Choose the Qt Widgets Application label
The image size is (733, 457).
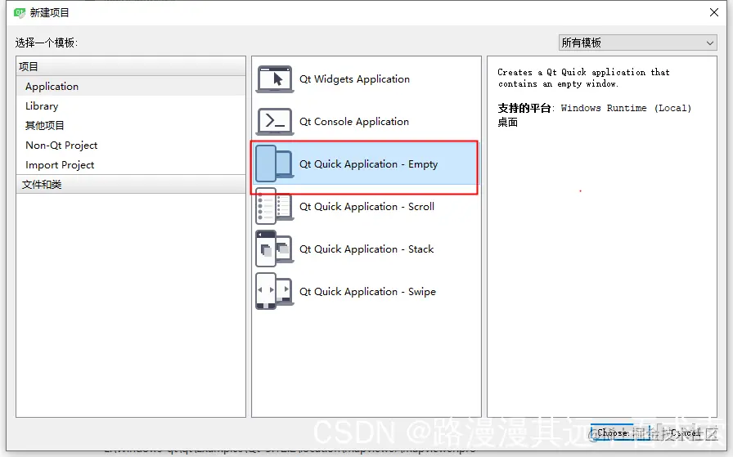[354, 79]
